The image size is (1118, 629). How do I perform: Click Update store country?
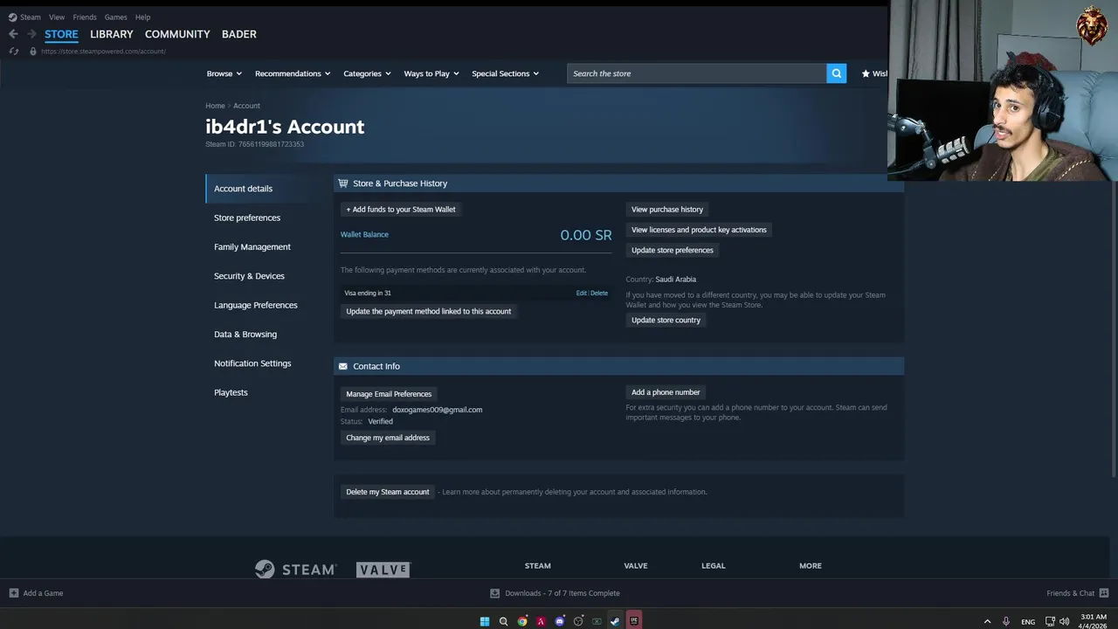(666, 320)
